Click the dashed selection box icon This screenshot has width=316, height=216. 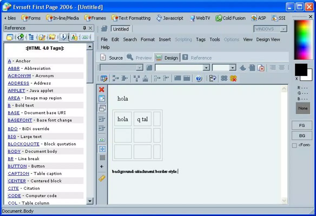coord(102,149)
